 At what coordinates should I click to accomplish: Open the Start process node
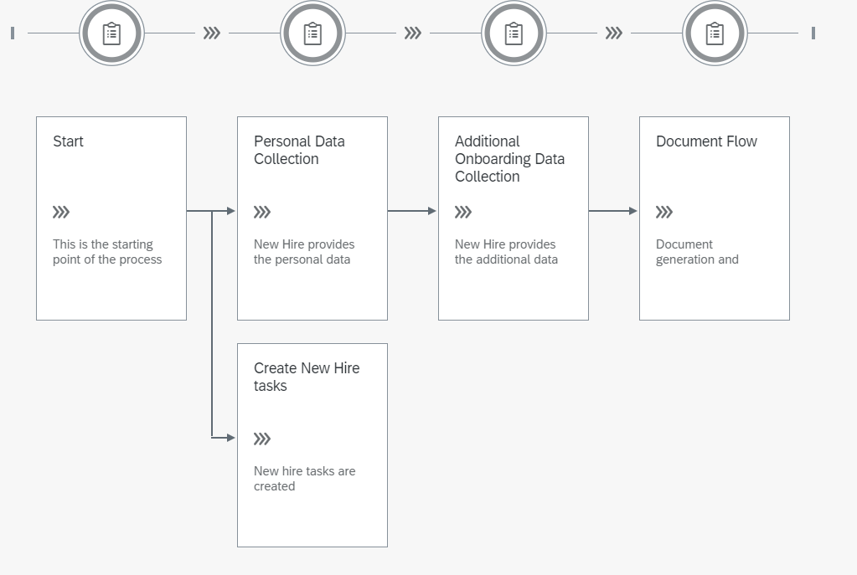click(111, 218)
